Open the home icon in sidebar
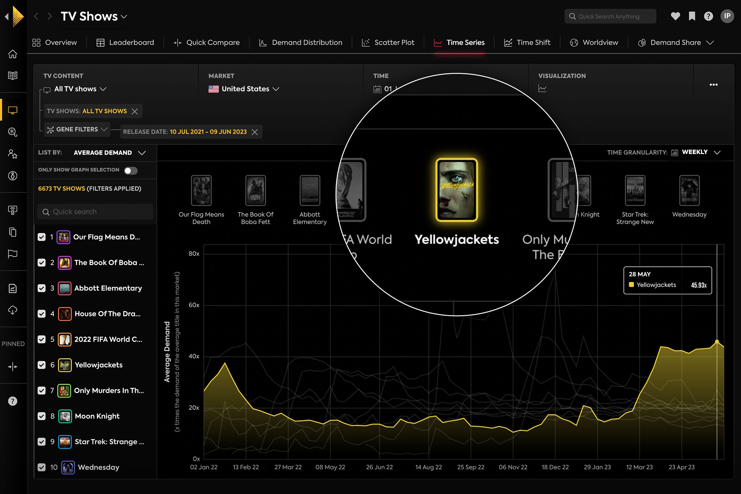This screenshot has width=741, height=494. point(13,54)
